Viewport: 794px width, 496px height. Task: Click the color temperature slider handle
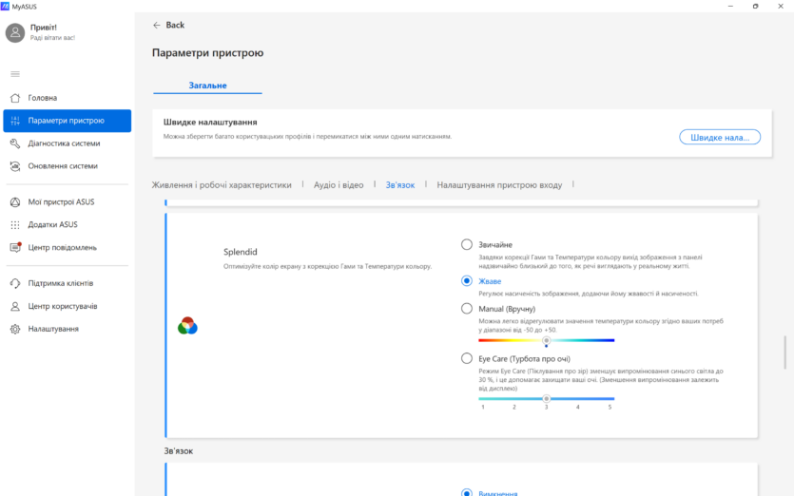click(x=546, y=340)
